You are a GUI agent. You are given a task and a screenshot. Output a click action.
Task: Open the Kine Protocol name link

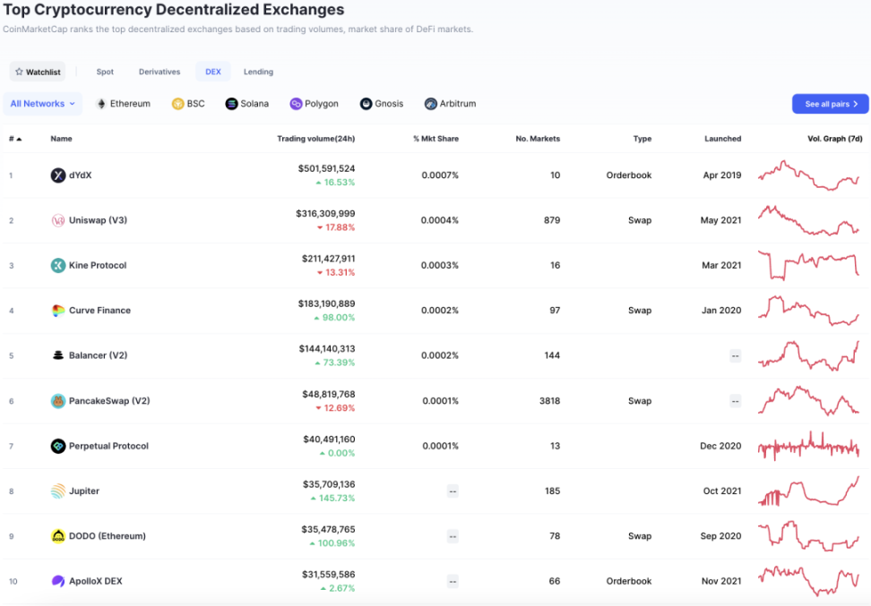click(98, 265)
